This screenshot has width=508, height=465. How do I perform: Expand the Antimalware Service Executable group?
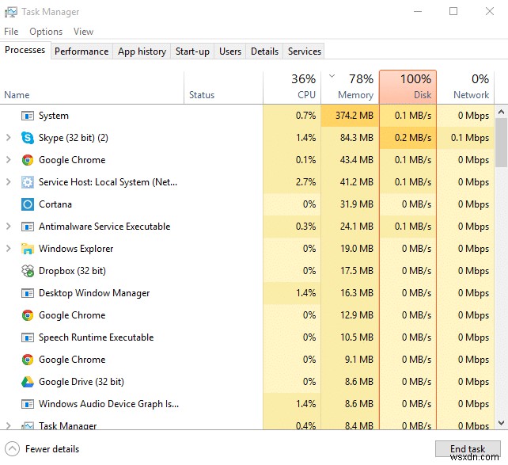[x=9, y=227]
